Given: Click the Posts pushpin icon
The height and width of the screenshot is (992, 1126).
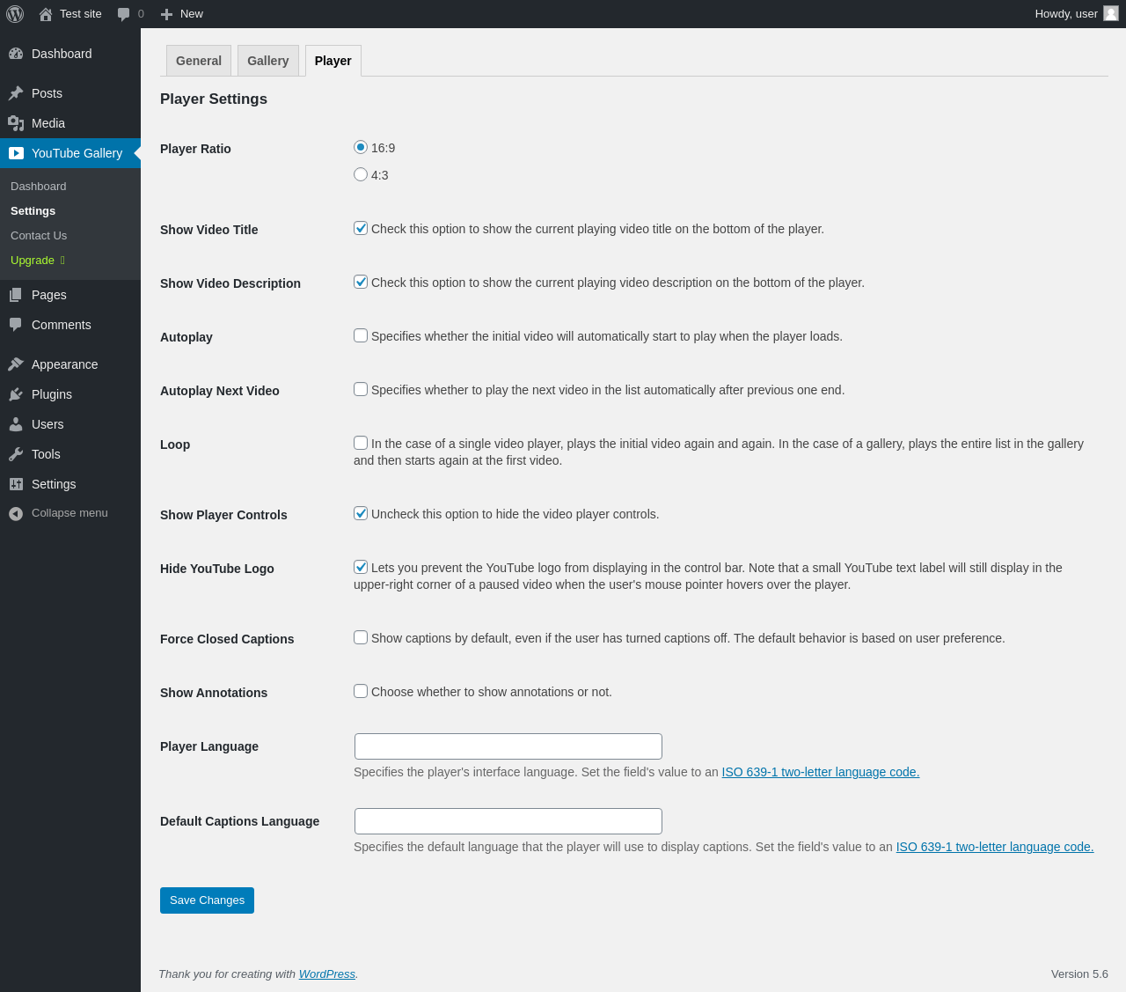Looking at the screenshot, I should coord(16,93).
